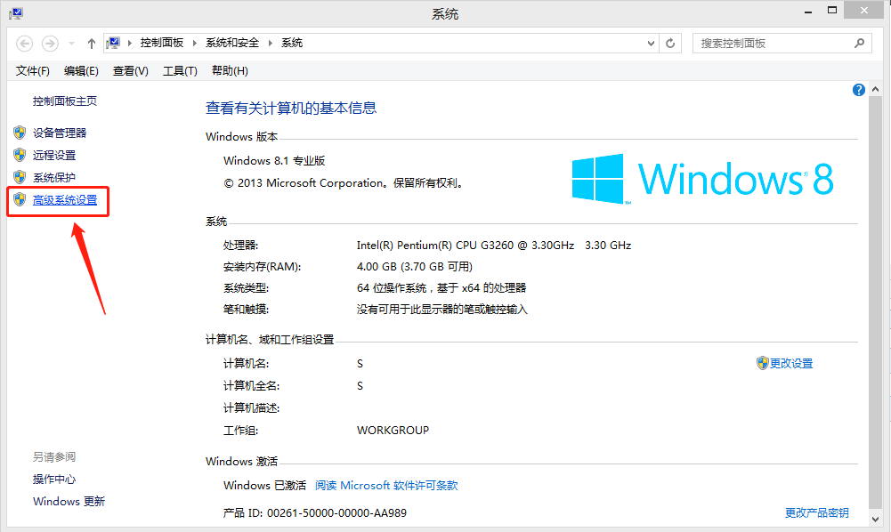Click the 搜索控制面板 search box

(x=782, y=44)
